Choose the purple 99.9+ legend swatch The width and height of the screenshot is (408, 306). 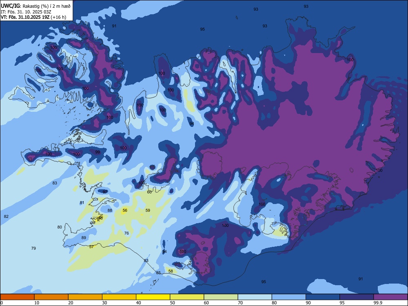pos(390,297)
